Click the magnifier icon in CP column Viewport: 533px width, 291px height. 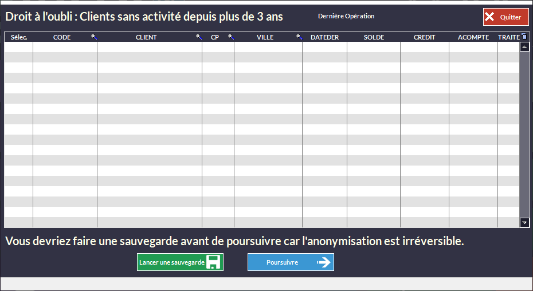(231, 37)
